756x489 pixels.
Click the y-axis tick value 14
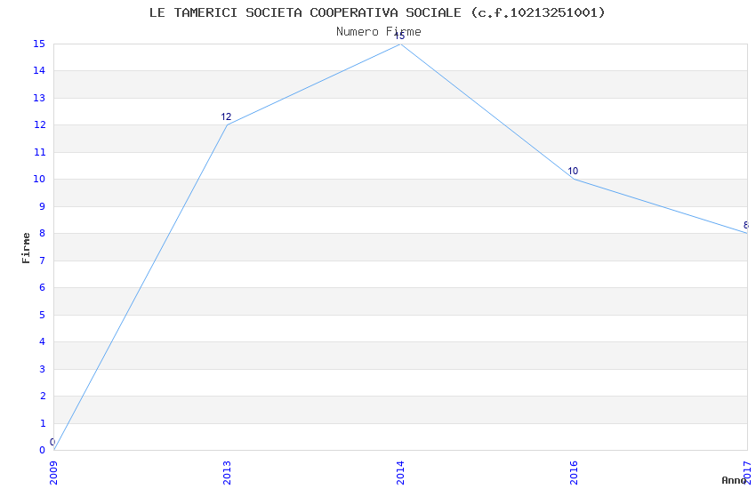[39, 71]
